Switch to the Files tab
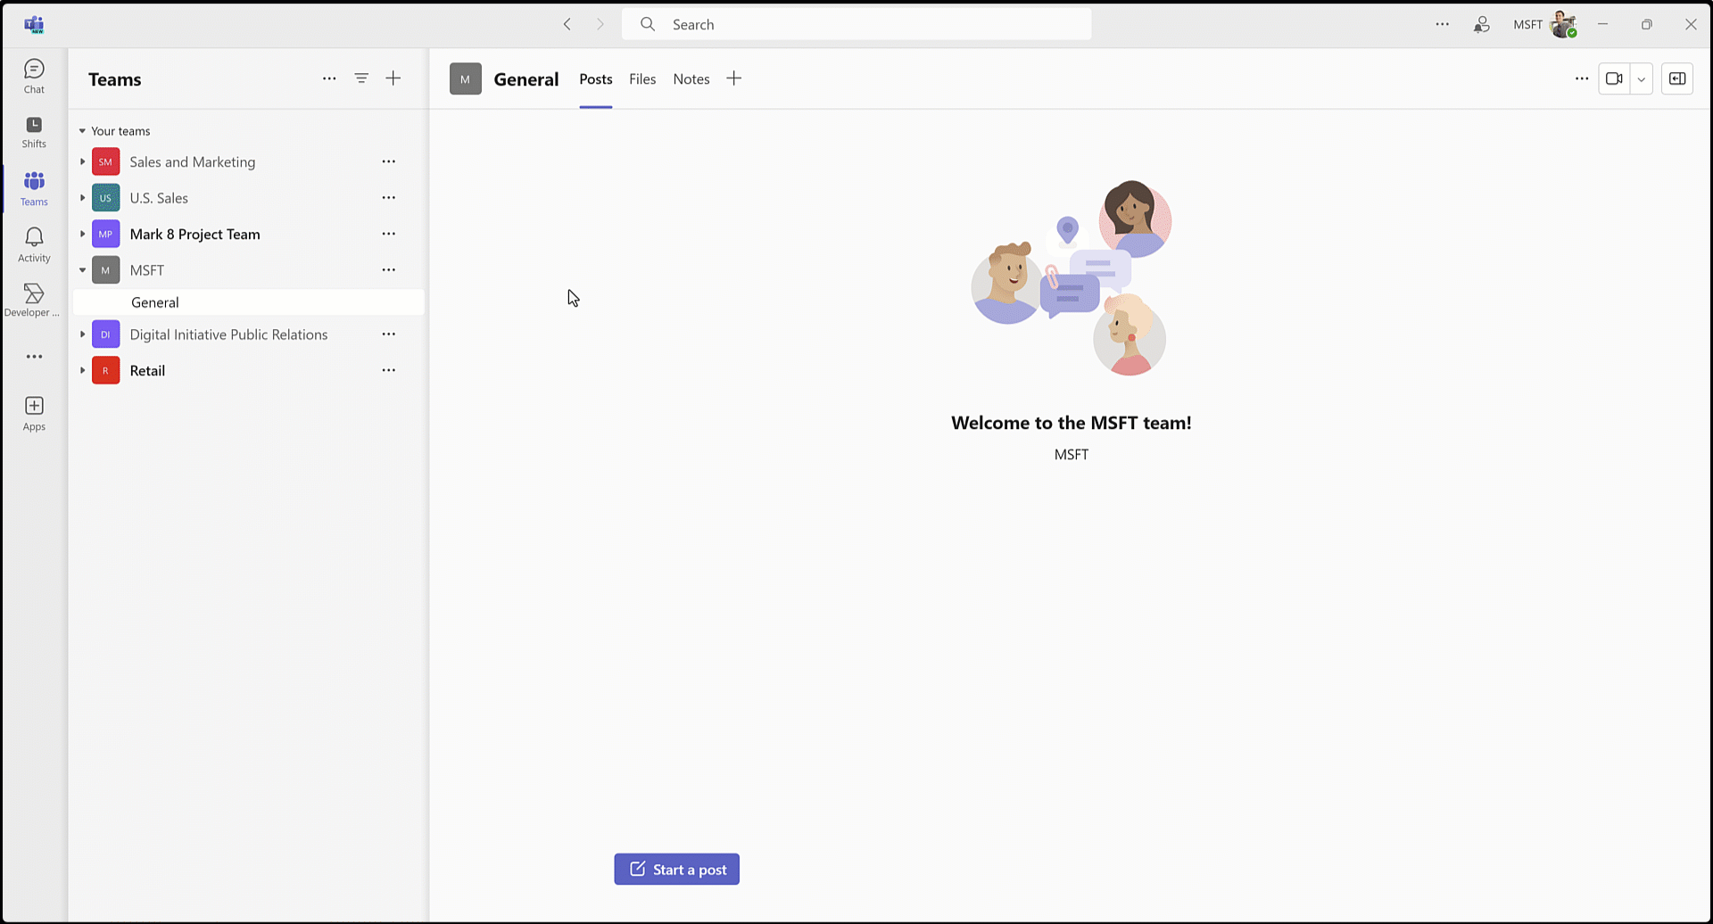The image size is (1713, 924). (642, 78)
